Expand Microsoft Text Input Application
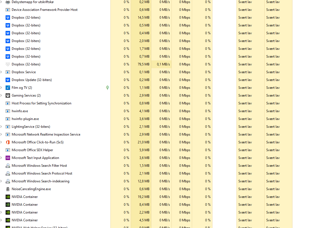317x228 pixels. coord(1,158)
